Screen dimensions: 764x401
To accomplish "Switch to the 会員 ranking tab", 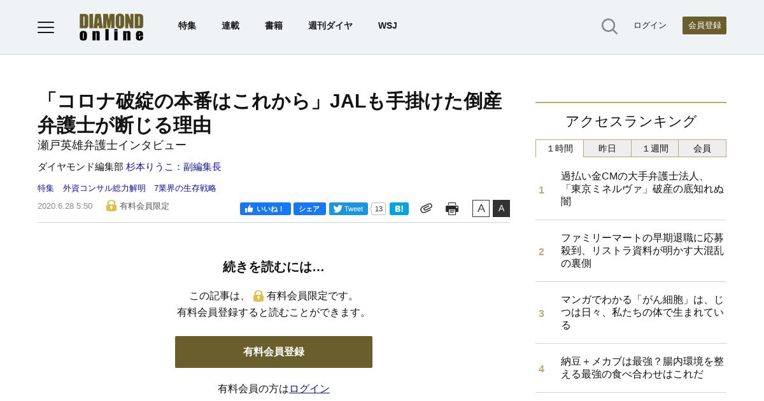I will coord(702,148).
